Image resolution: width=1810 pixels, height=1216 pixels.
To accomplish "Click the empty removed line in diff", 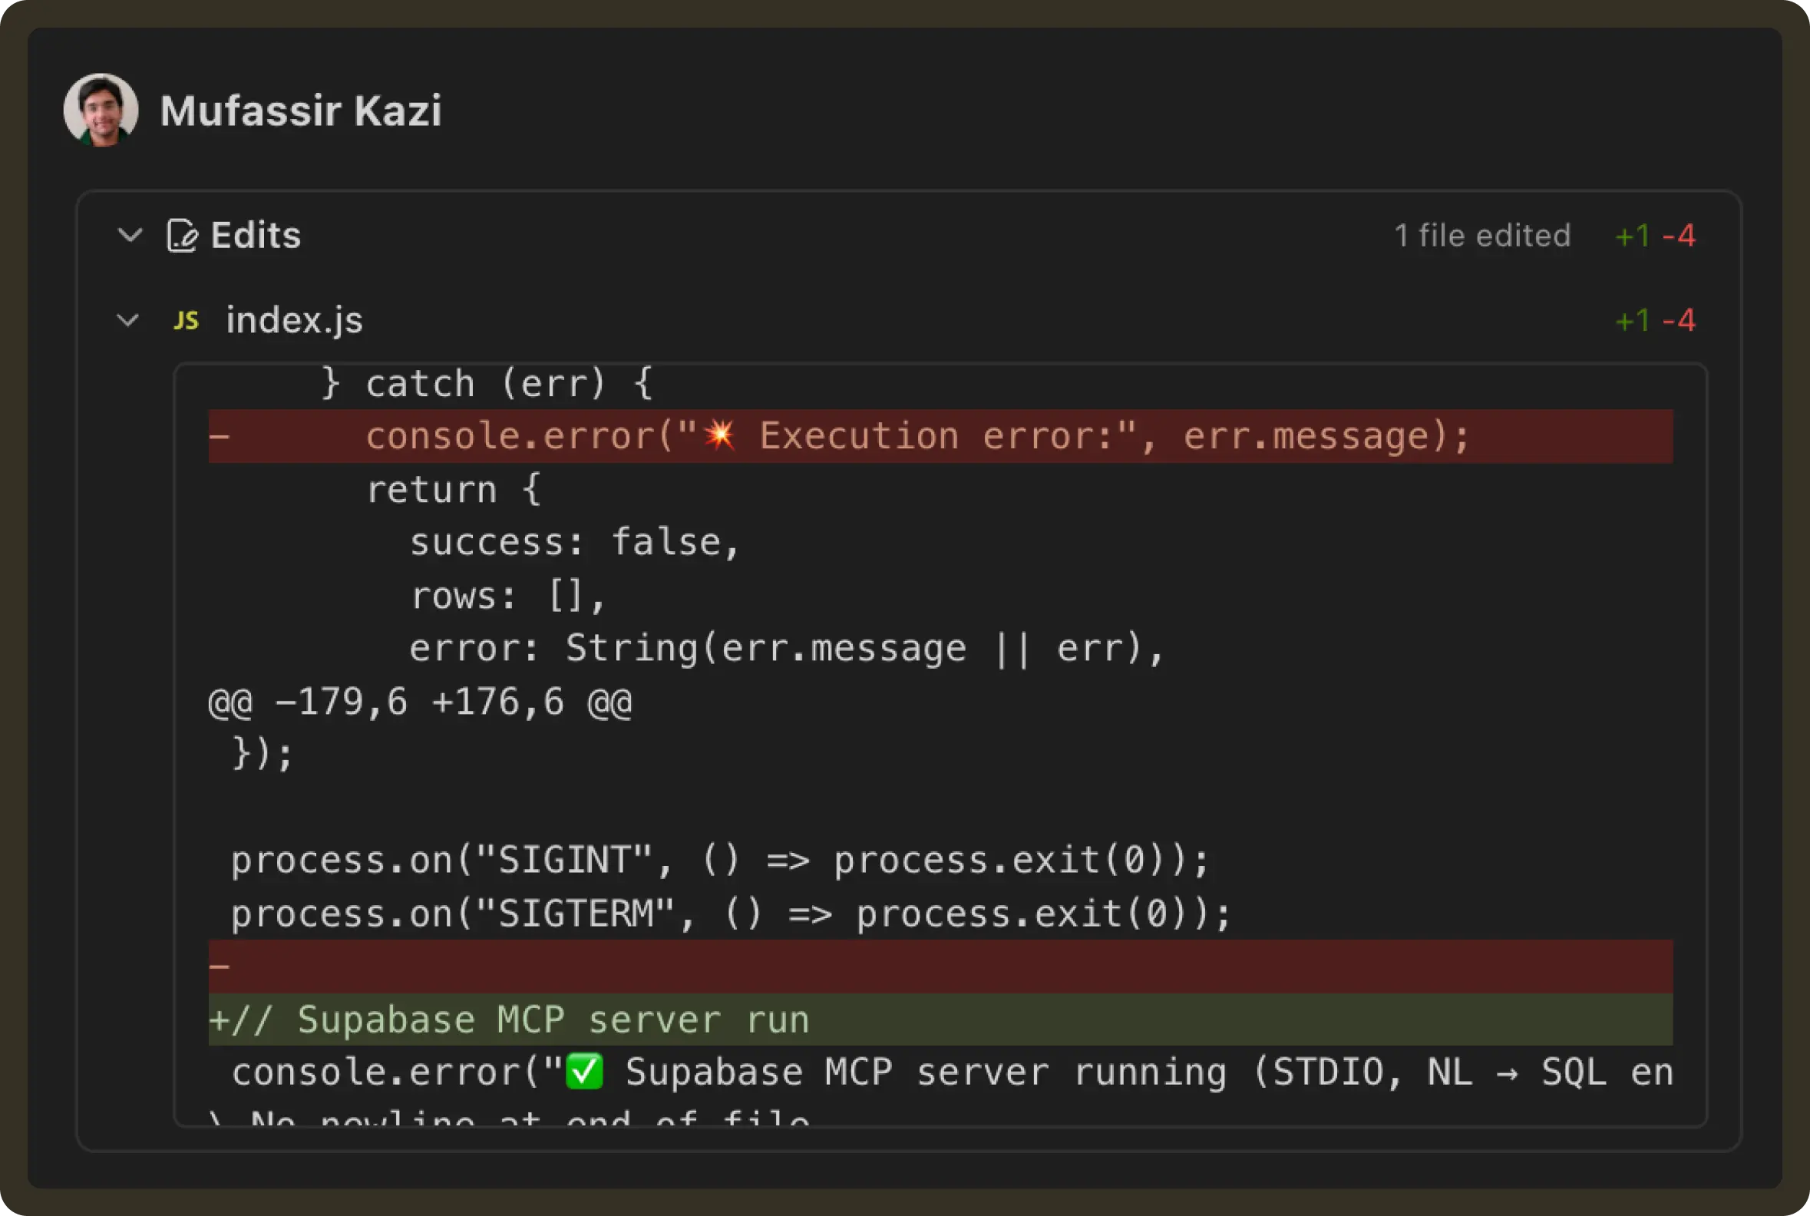I will [x=930, y=967].
